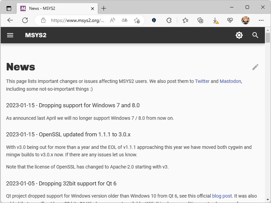Expand the MSYS2 hamburger navigation drawer
Screen dimensions: 271x203
click(10, 35)
